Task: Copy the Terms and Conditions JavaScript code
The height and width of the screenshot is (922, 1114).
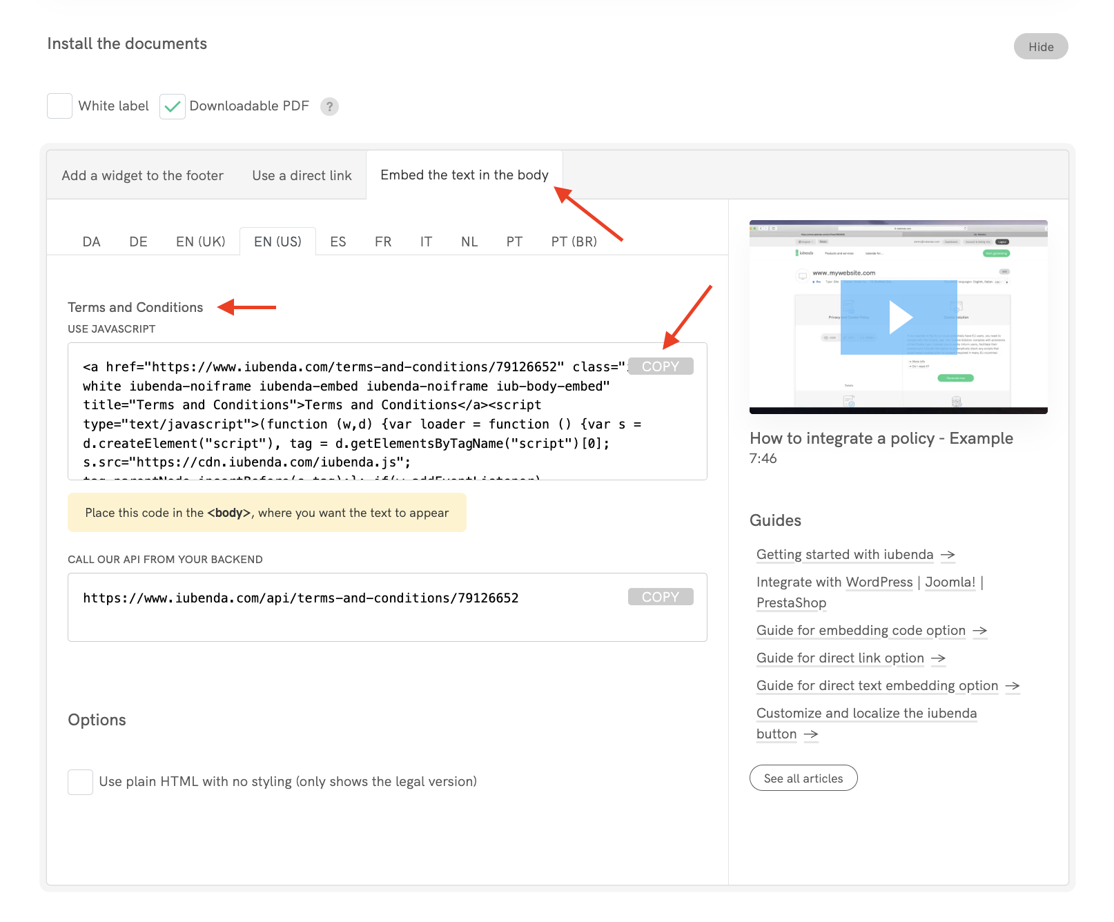Action: [x=661, y=366]
